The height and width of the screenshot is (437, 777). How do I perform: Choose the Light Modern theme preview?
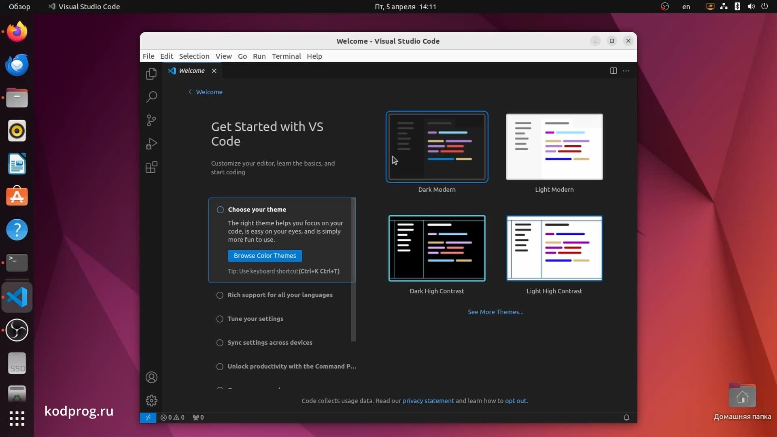point(554,147)
